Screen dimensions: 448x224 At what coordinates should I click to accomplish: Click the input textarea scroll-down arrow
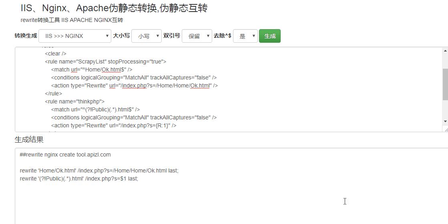coord(445,121)
